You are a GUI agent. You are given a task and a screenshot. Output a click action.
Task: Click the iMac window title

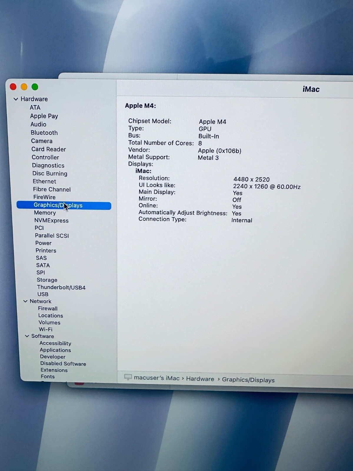click(x=311, y=89)
